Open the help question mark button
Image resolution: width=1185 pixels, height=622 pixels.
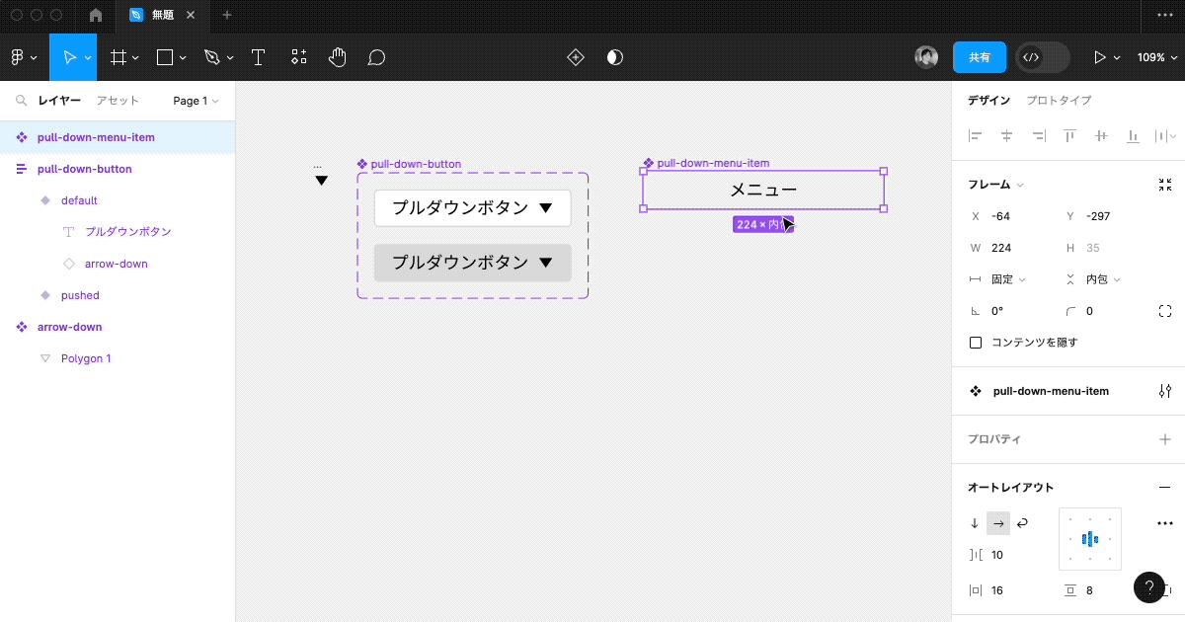pyautogui.click(x=1148, y=587)
